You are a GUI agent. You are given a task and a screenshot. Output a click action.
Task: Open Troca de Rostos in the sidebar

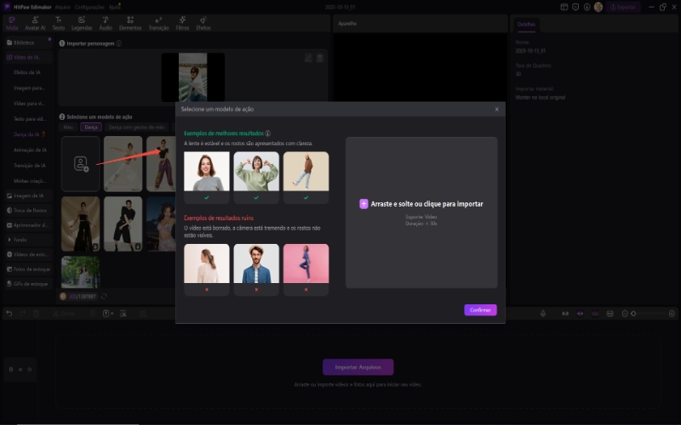28,210
